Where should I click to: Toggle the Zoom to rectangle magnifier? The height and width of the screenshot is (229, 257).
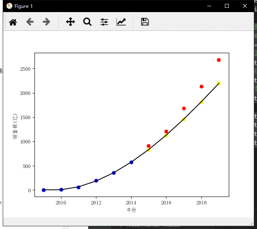(87, 22)
